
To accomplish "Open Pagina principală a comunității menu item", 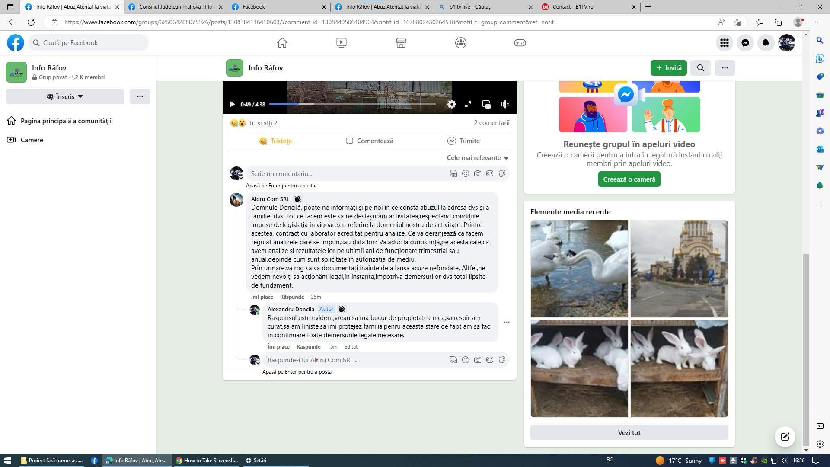I will (66, 121).
